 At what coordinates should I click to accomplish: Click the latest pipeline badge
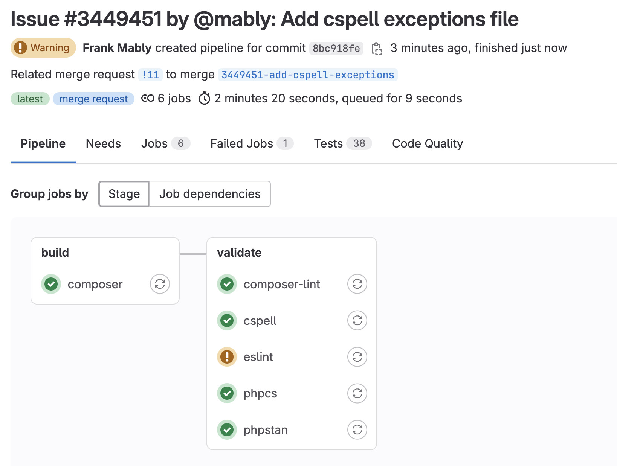pos(30,99)
